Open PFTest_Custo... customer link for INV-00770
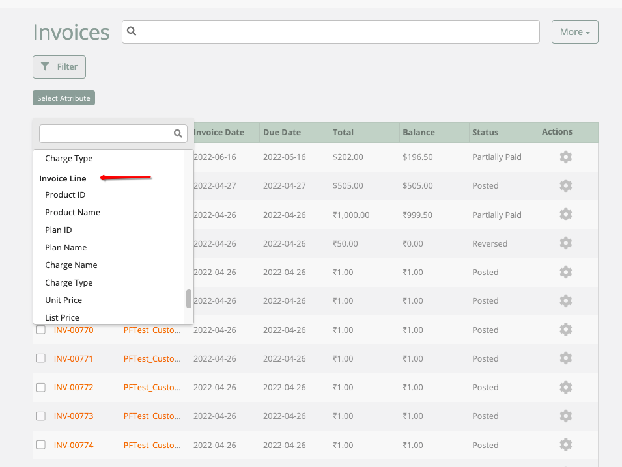This screenshot has height=467, width=622. [152, 330]
